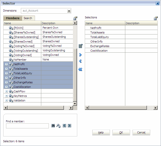Click the member icon beside [SharesOwned]
The height and width of the screenshot is (146, 161).
[x=11, y=41]
